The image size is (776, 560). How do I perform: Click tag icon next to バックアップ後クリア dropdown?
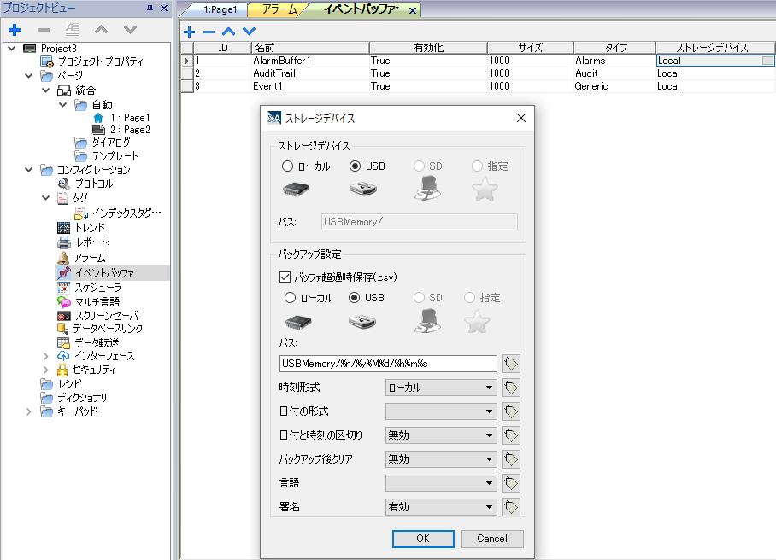[x=511, y=459]
